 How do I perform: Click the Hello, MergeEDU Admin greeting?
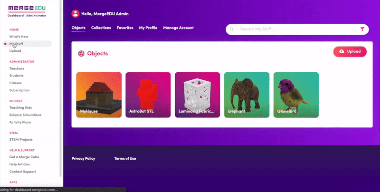click(x=105, y=14)
